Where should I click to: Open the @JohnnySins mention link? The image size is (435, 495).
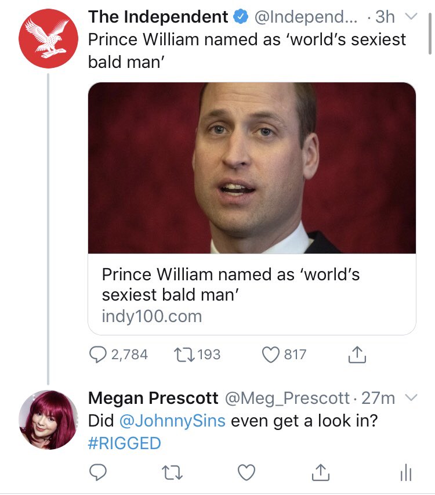tap(172, 421)
